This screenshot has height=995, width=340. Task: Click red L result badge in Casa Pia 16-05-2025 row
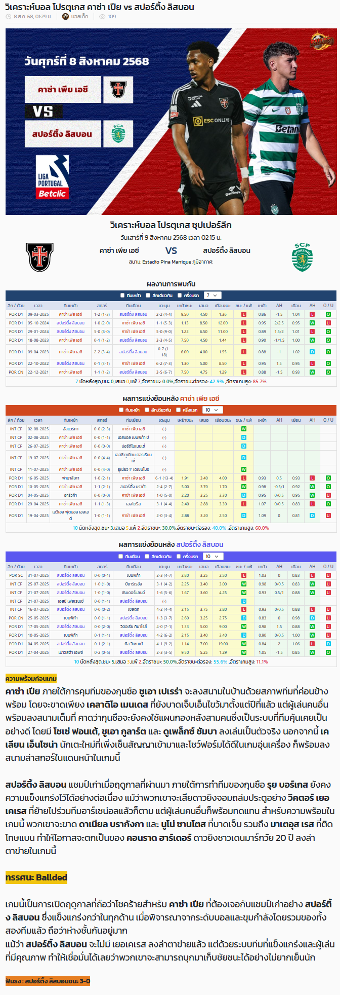pyautogui.click(x=244, y=478)
